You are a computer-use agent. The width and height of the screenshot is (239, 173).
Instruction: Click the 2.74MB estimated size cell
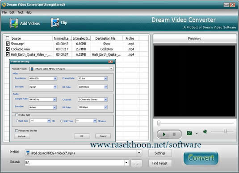coord(81,49)
